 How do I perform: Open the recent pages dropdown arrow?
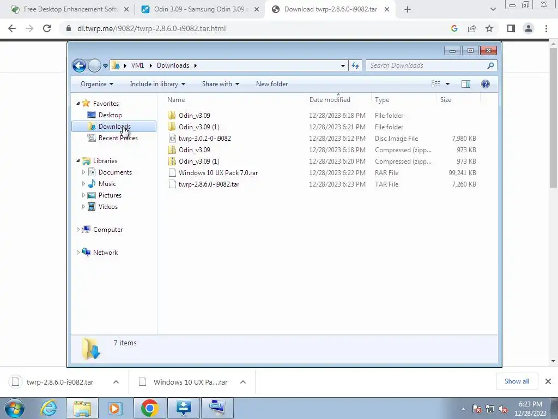(105, 66)
